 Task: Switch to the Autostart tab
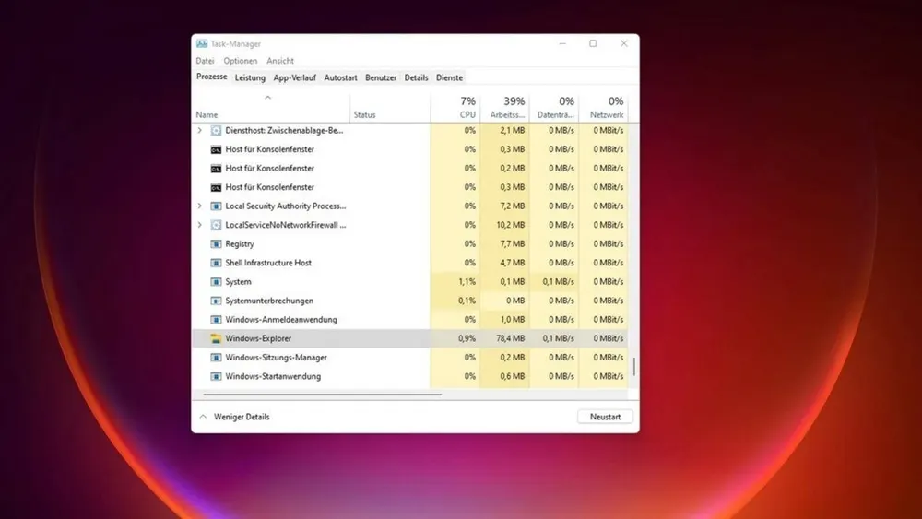pyautogui.click(x=340, y=78)
